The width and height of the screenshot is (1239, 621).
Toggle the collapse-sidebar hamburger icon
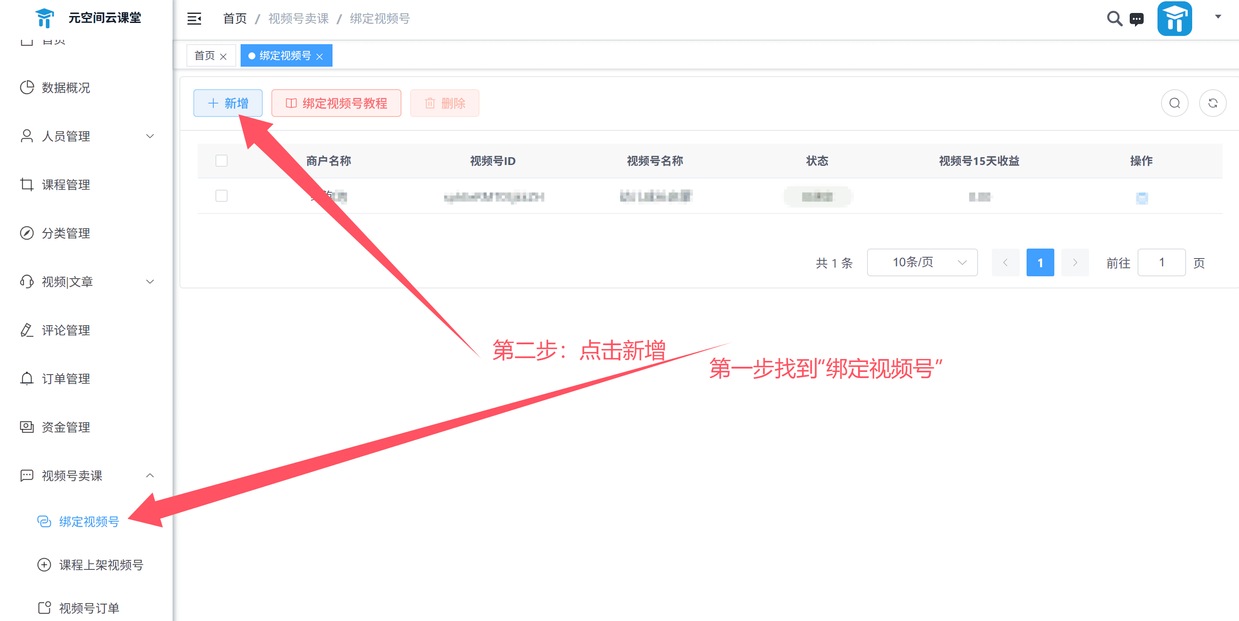point(194,18)
